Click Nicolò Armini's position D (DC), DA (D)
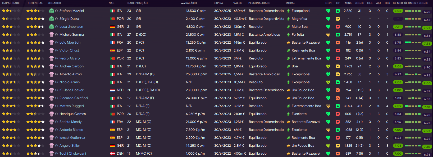Image resolution: width=433 pixels, height=157 pixels. (x=147, y=82)
